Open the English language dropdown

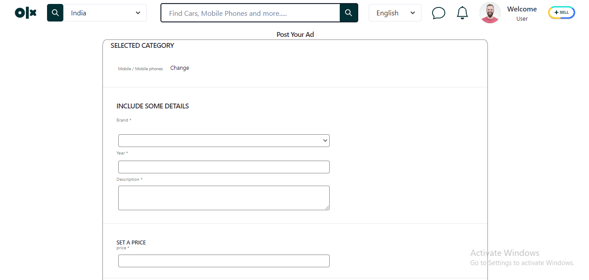[x=394, y=13]
